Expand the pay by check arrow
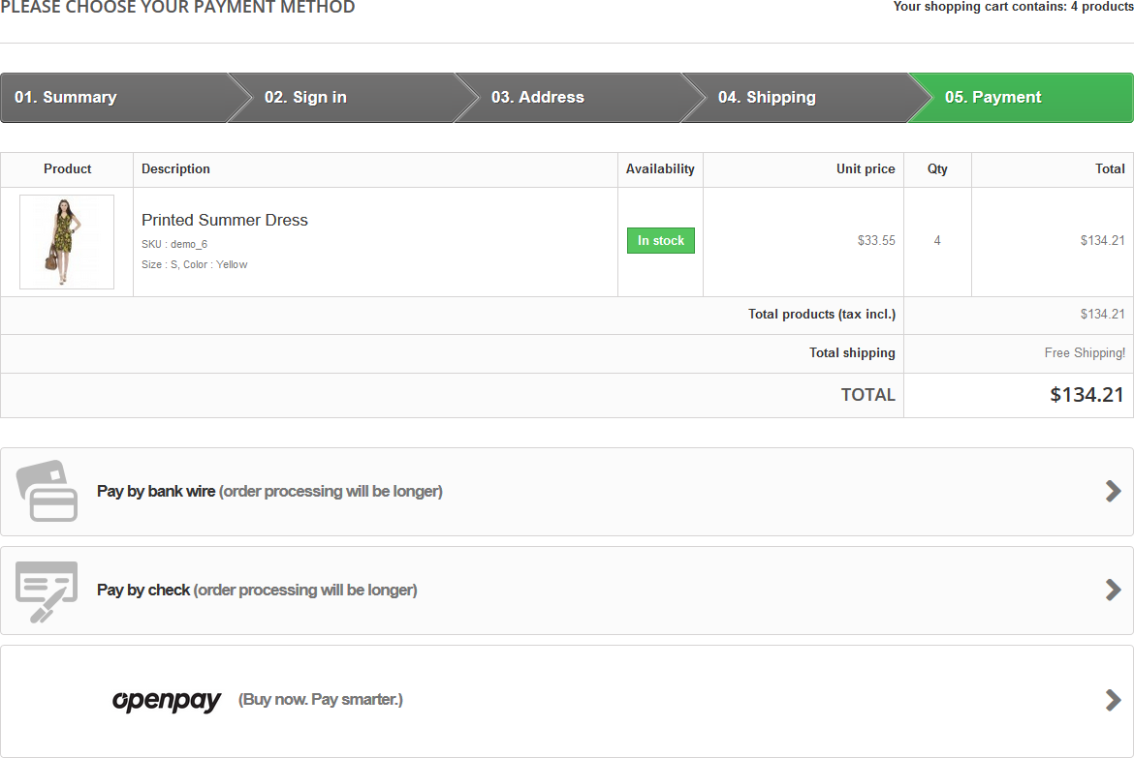The image size is (1134, 758). pyautogui.click(x=1113, y=590)
